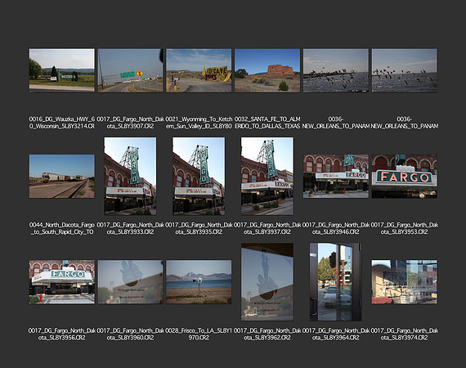Select the hazy window reflection photo SL8Y3960

(130, 282)
